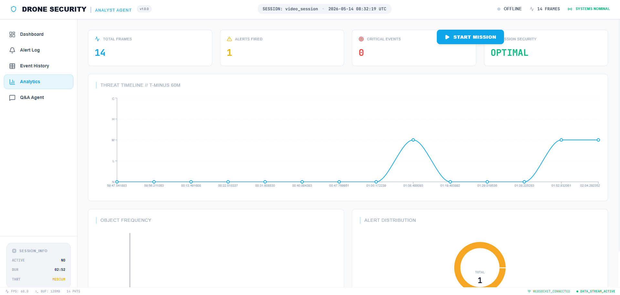Click the chip icon beside SESSION_INFO
Image resolution: width=620 pixels, height=295 pixels.
[x=14, y=251]
